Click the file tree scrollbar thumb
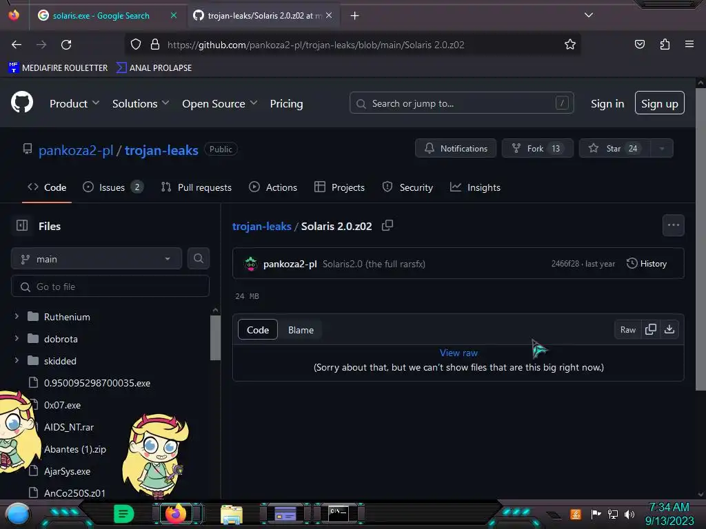Image resolution: width=706 pixels, height=529 pixels. tap(215, 338)
